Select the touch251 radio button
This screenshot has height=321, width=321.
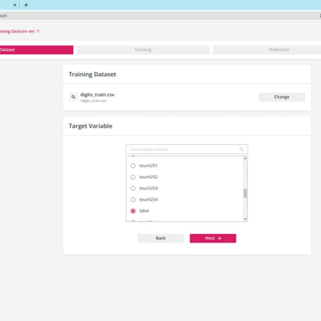click(x=133, y=166)
